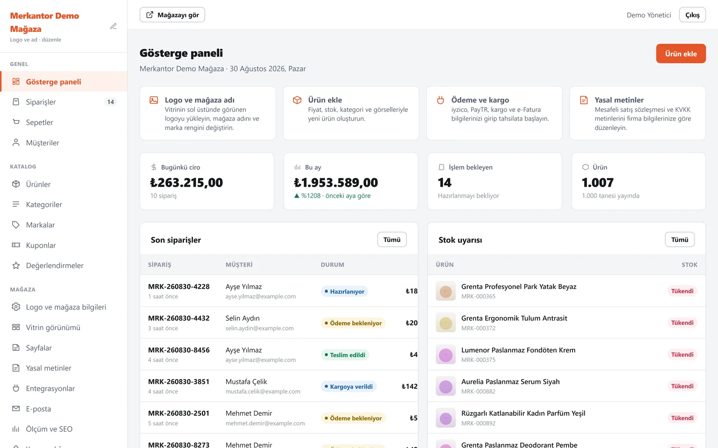Open the Sayfalar menu item
Screen dimensions: 718x448
(64, 348)
